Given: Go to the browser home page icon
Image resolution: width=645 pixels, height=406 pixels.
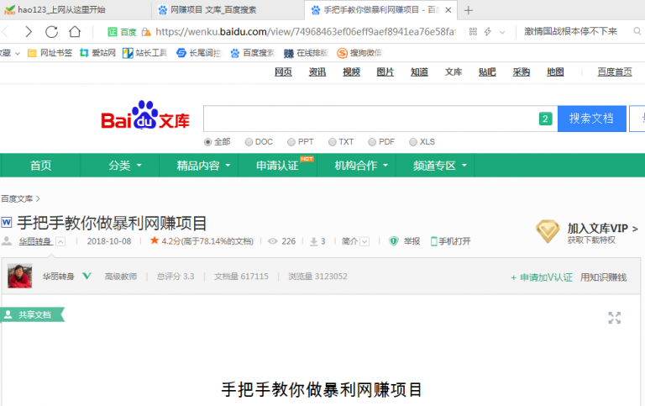Looking at the screenshot, I should 76,32.
